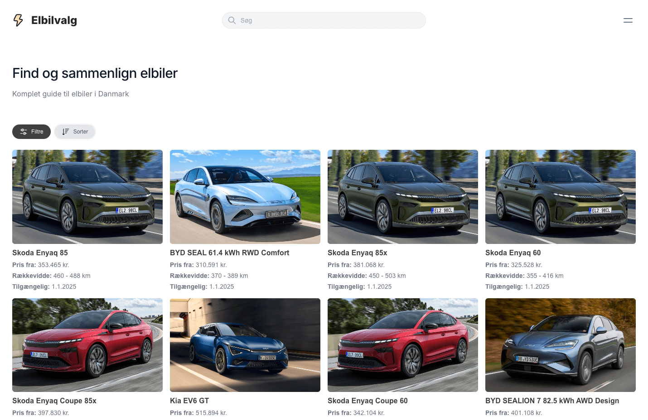This screenshot has height=420, width=648.
Task: Open Skoda Enyaq 60 car image
Action: pyautogui.click(x=561, y=197)
